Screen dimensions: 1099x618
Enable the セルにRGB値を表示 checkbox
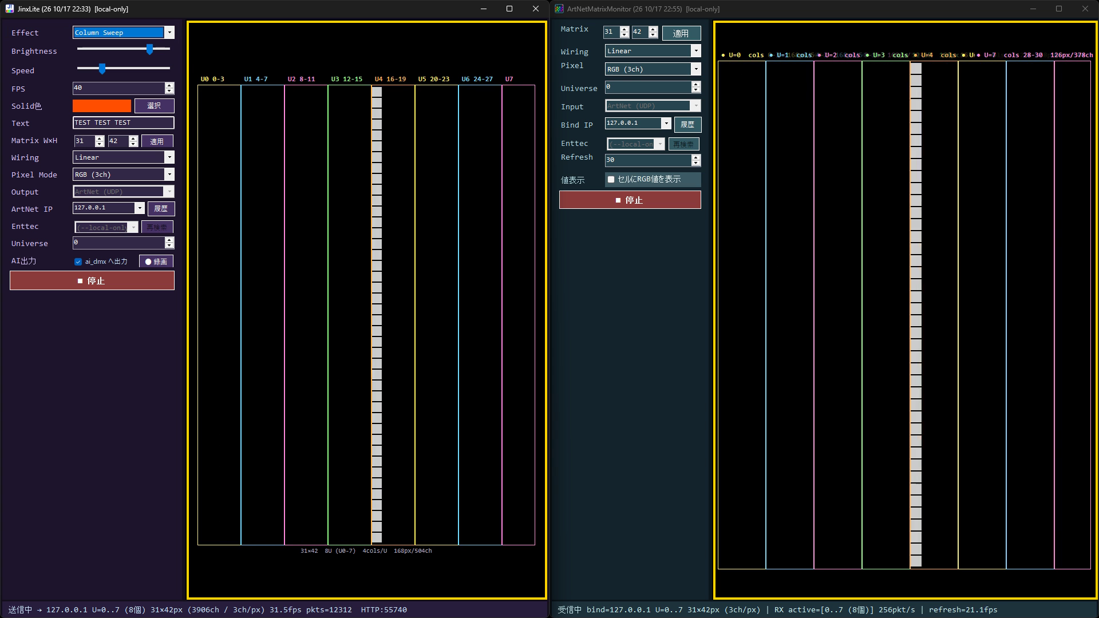611,180
